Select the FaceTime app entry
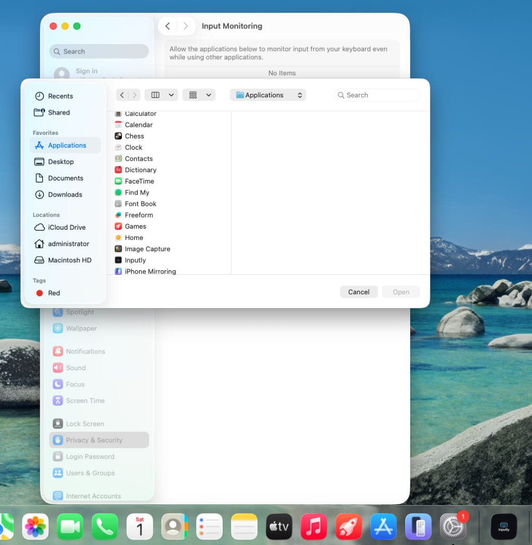This screenshot has height=545, width=532. [139, 181]
